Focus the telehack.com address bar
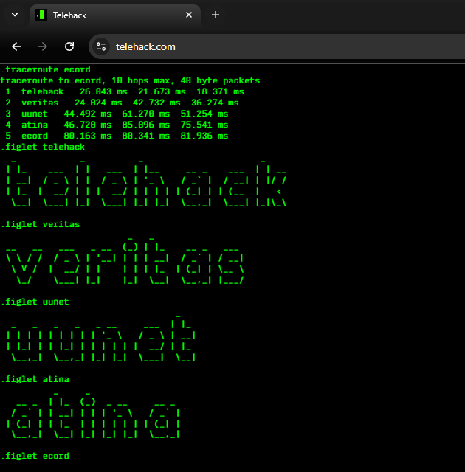The image size is (465, 472). click(277, 46)
